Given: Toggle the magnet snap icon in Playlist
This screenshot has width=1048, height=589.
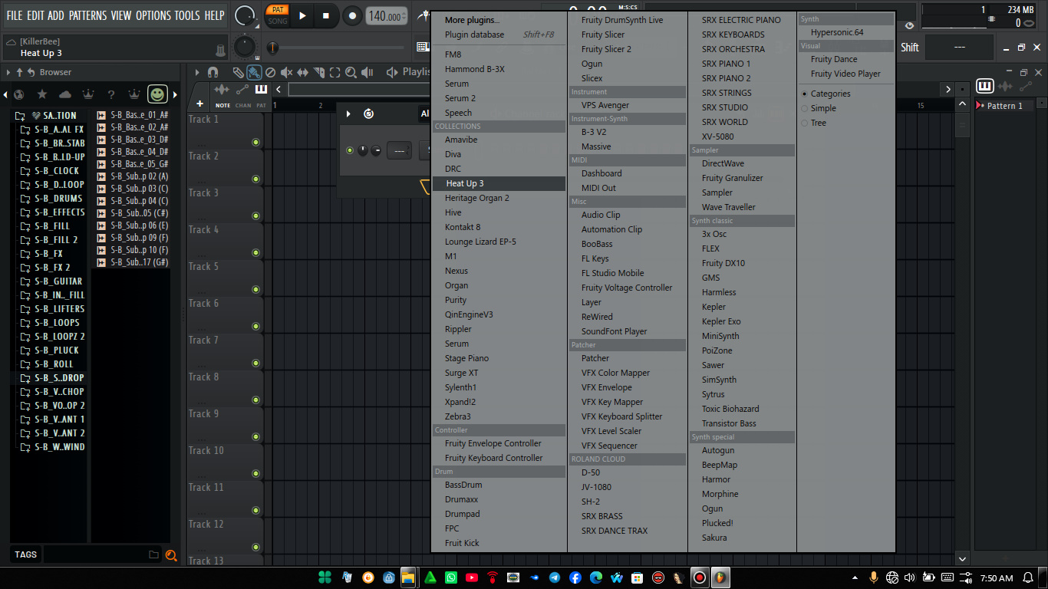Looking at the screenshot, I should click(213, 72).
